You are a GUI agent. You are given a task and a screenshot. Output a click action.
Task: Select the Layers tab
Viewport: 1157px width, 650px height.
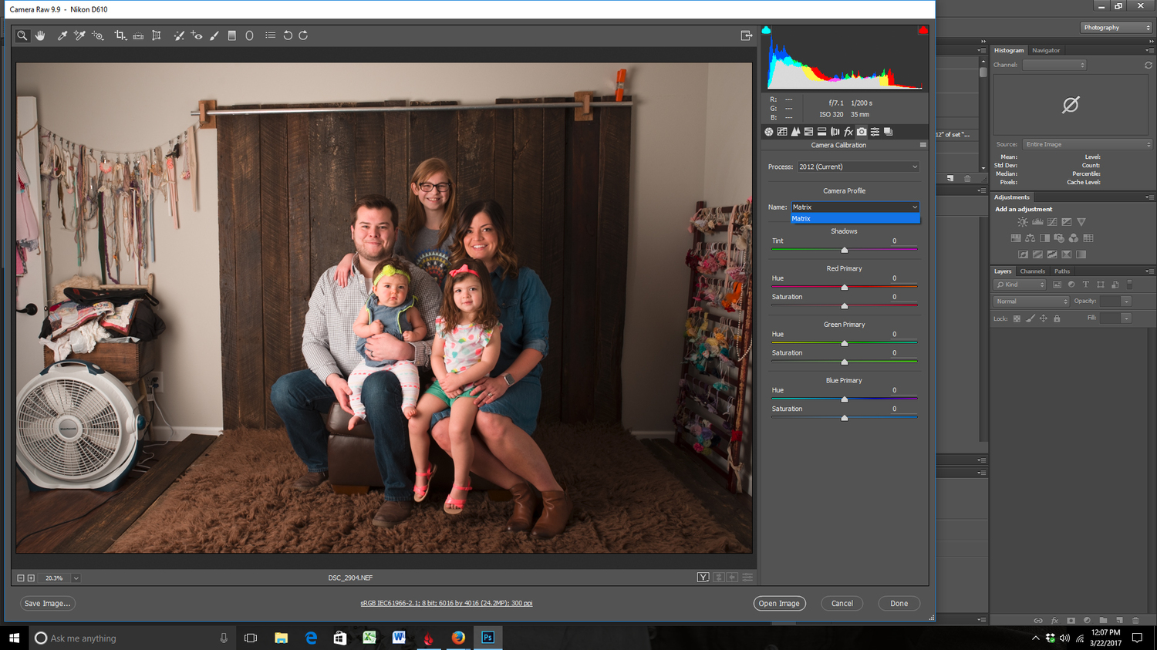(1003, 271)
